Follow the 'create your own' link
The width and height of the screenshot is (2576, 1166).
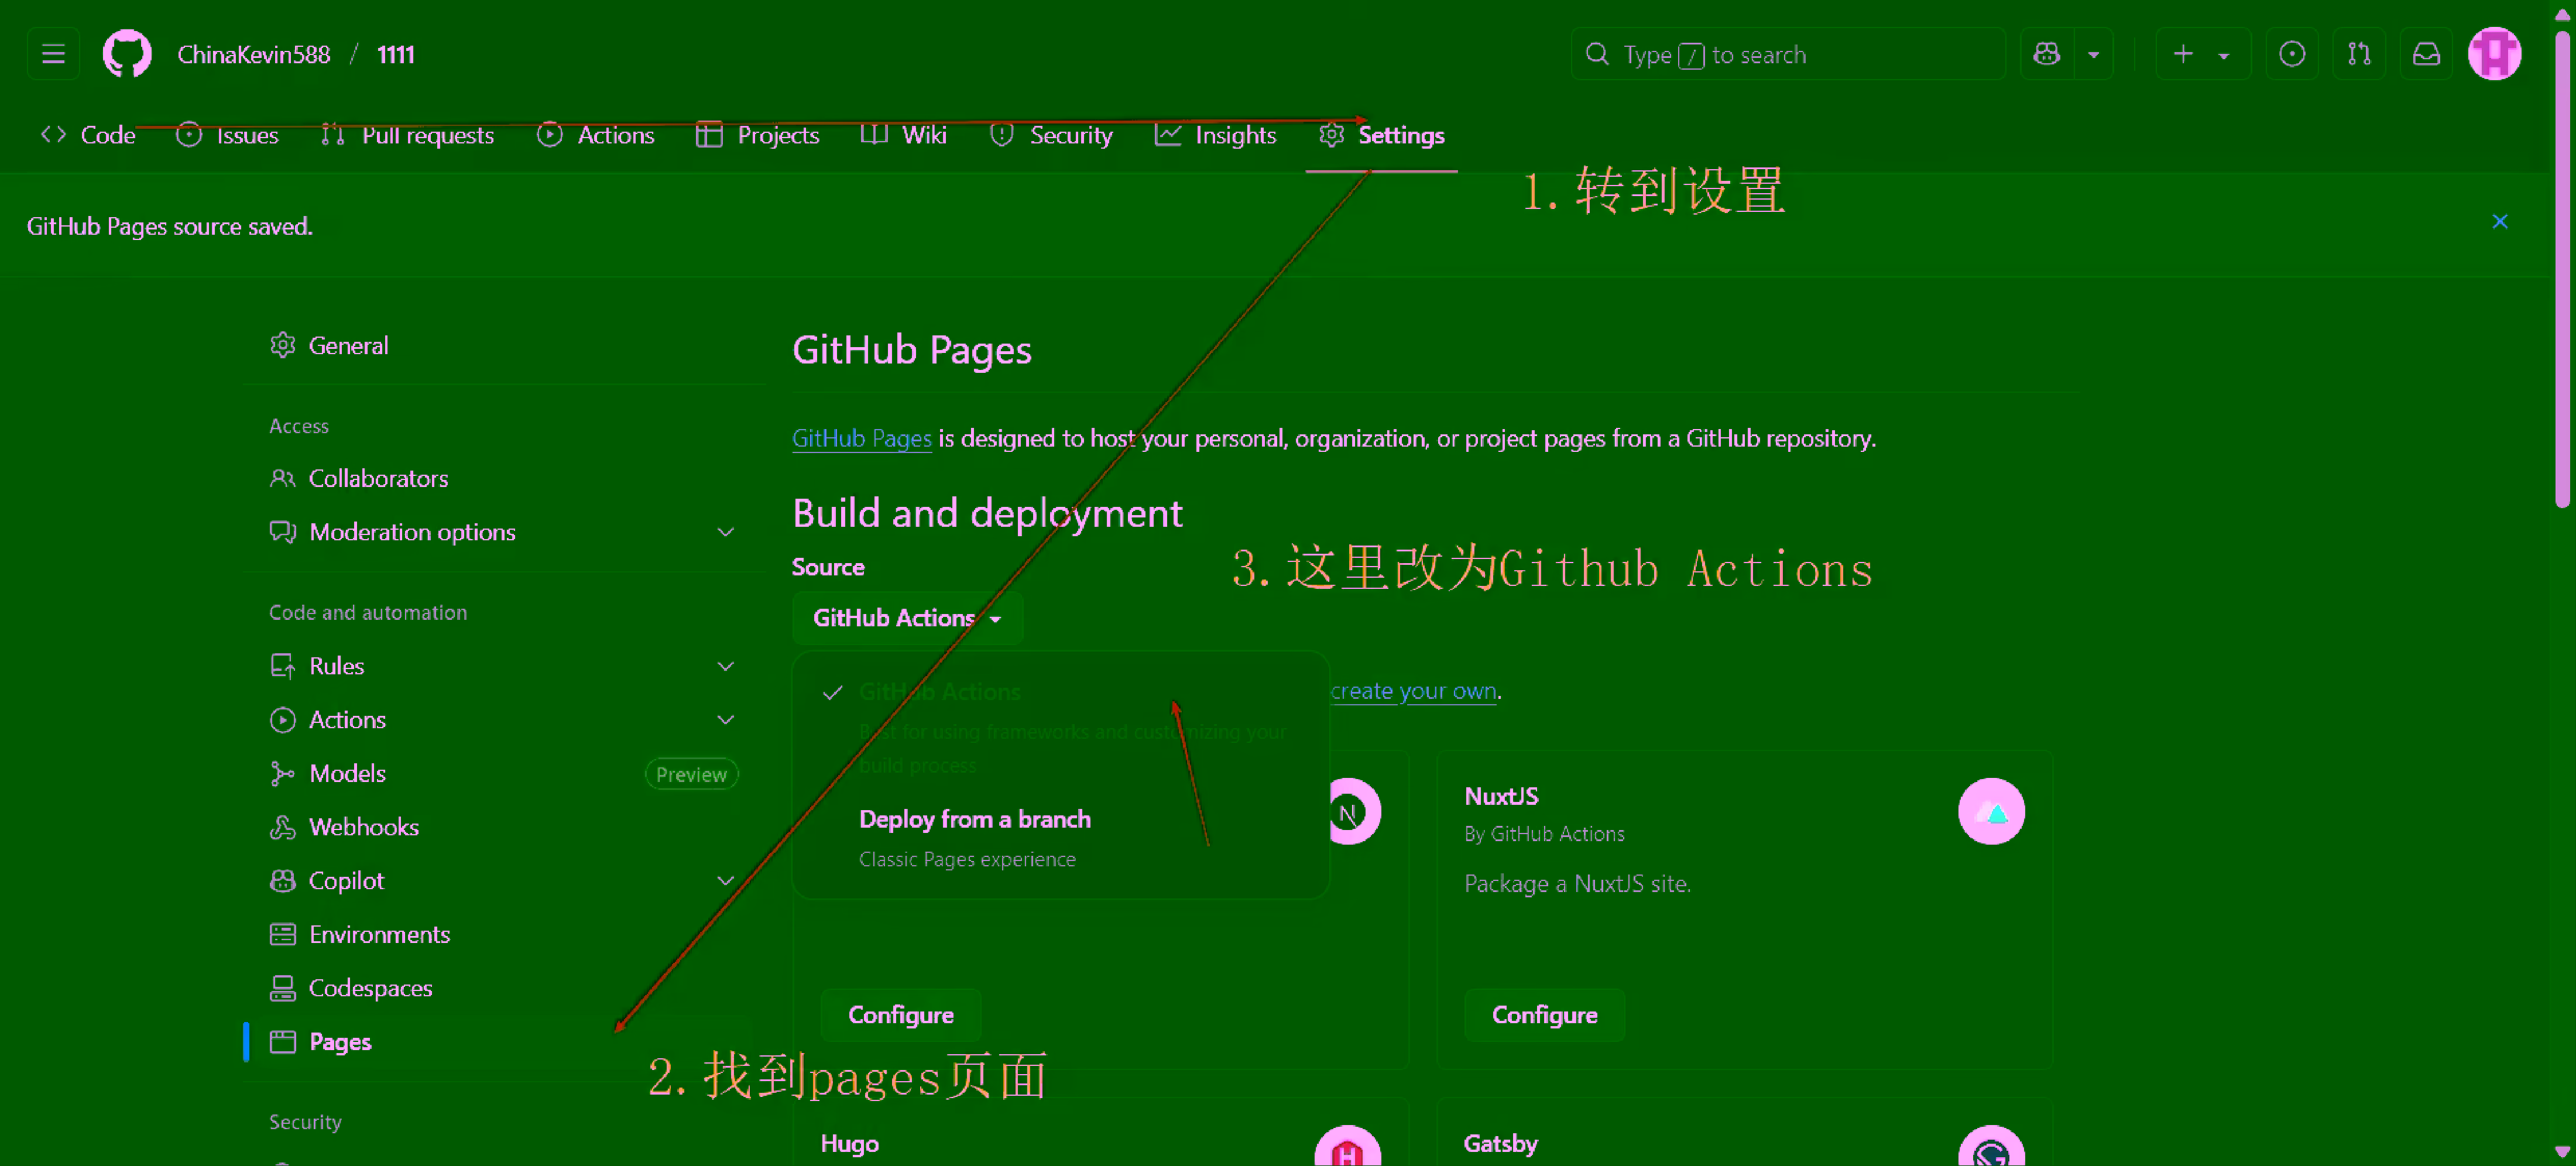tap(1413, 691)
